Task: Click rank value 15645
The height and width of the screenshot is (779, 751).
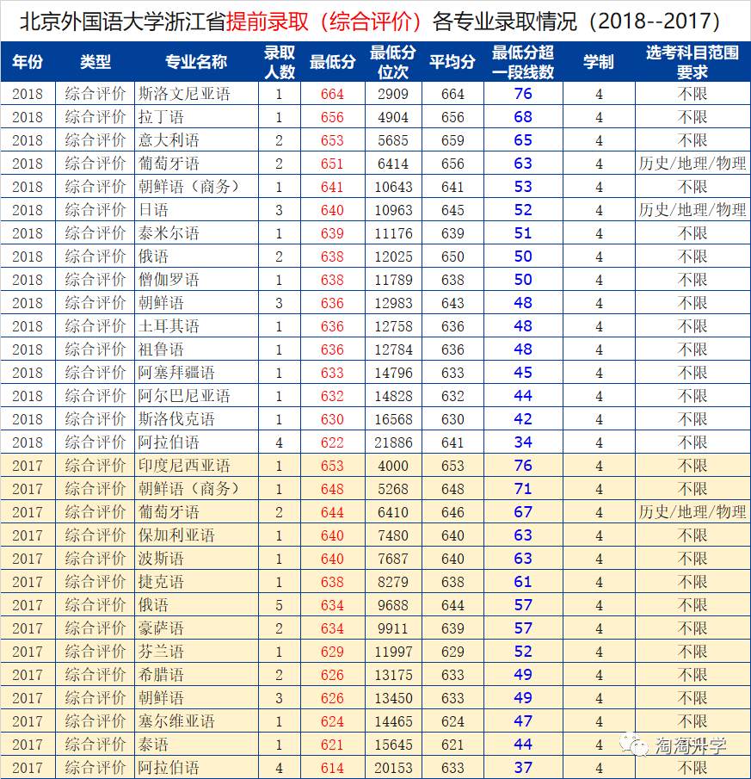Action: coord(393,745)
